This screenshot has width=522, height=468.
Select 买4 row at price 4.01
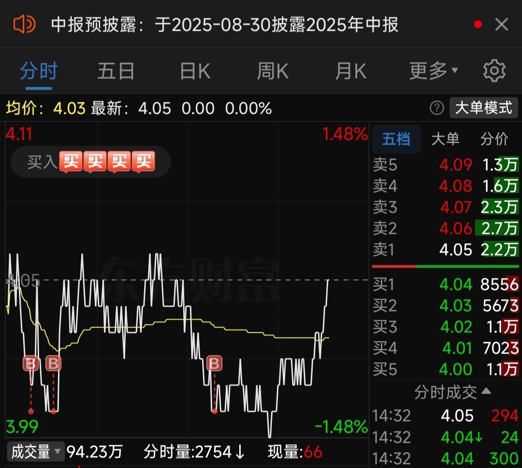[x=446, y=348]
